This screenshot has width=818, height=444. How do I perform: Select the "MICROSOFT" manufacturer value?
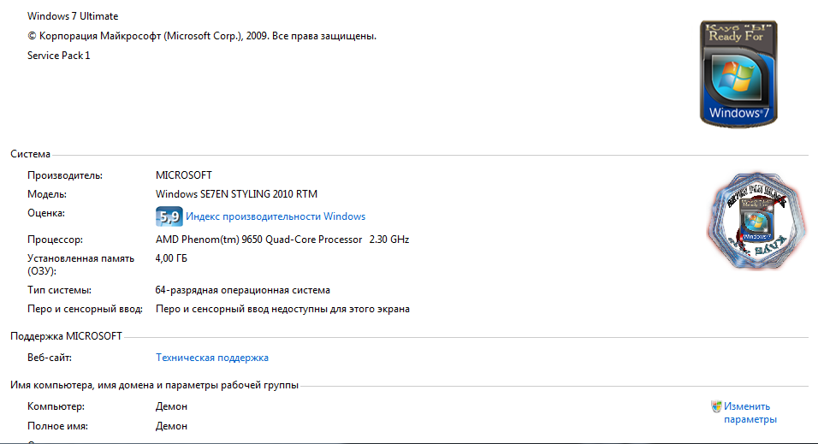(x=183, y=175)
